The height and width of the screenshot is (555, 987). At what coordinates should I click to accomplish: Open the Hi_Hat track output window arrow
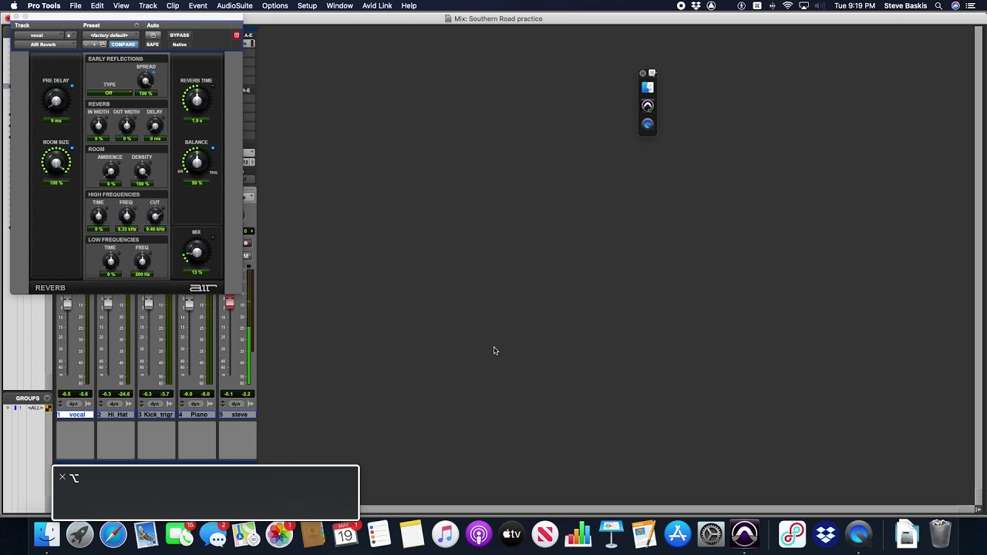(x=129, y=404)
